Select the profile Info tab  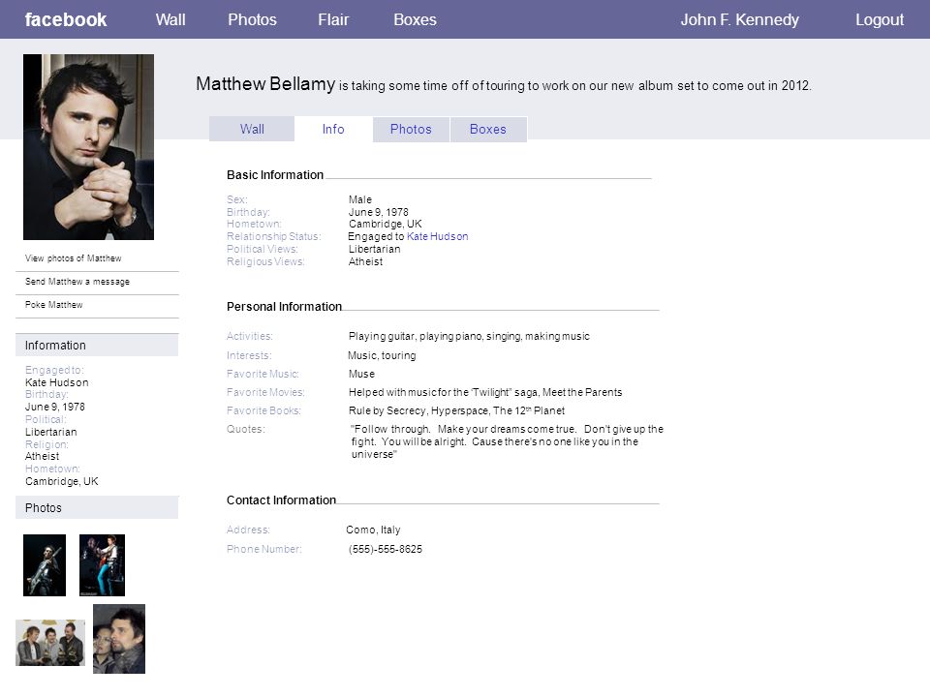[333, 129]
